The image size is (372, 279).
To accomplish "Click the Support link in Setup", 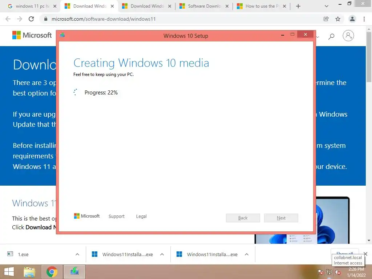I will [x=117, y=217].
